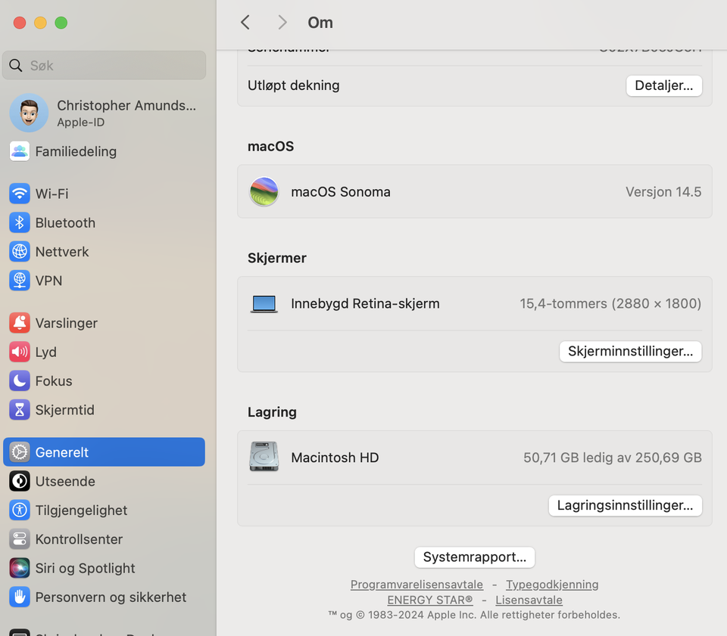Select the Wi-Fi icon in sidebar
The height and width of the screenshot is (636, 727).
[x=20, y=194]
